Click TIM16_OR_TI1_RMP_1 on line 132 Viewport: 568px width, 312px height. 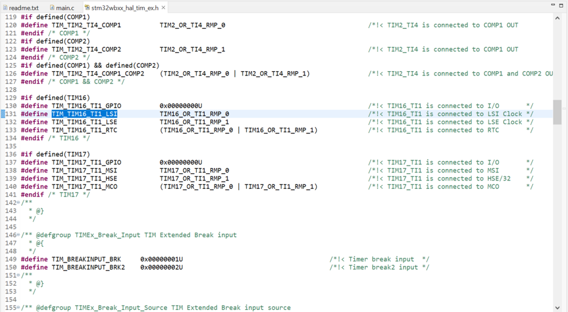(x=194, y=122)
